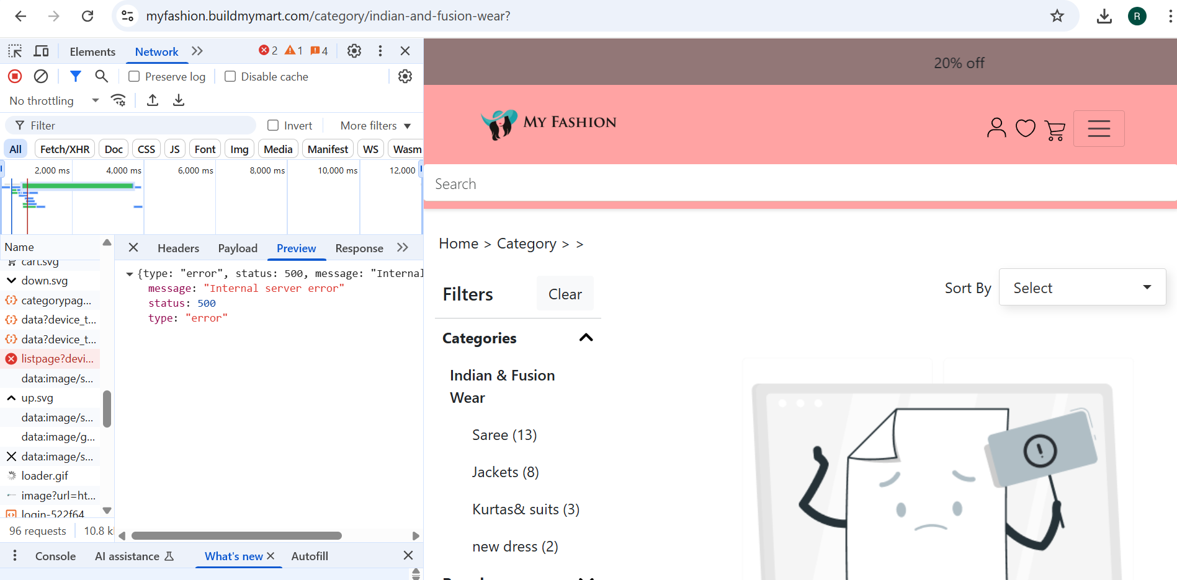The image size is (1177, 580).
Task: Open the Console drawer tab
Action: pos(55,556)
